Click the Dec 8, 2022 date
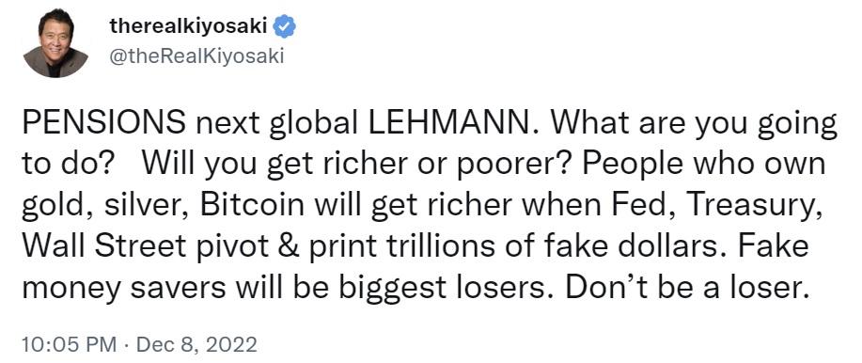 tap(196, 345)
